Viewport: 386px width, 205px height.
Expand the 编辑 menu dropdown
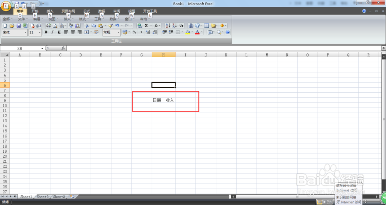click(38, 19)
